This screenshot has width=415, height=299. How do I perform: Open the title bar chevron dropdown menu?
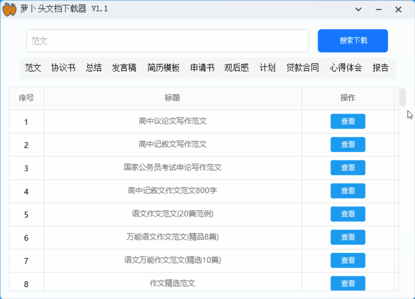coord(358,10)
